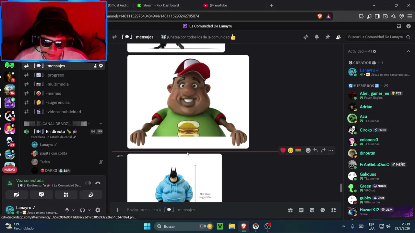Click the NUEVO unread indicator button
415x233 pixels.
(10, 170)
